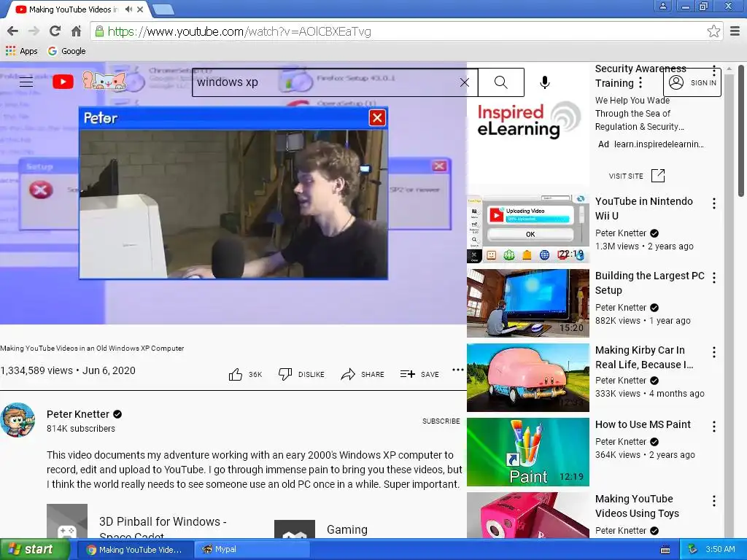Click the verified badge next to Peter Knetter

point(117,414)
